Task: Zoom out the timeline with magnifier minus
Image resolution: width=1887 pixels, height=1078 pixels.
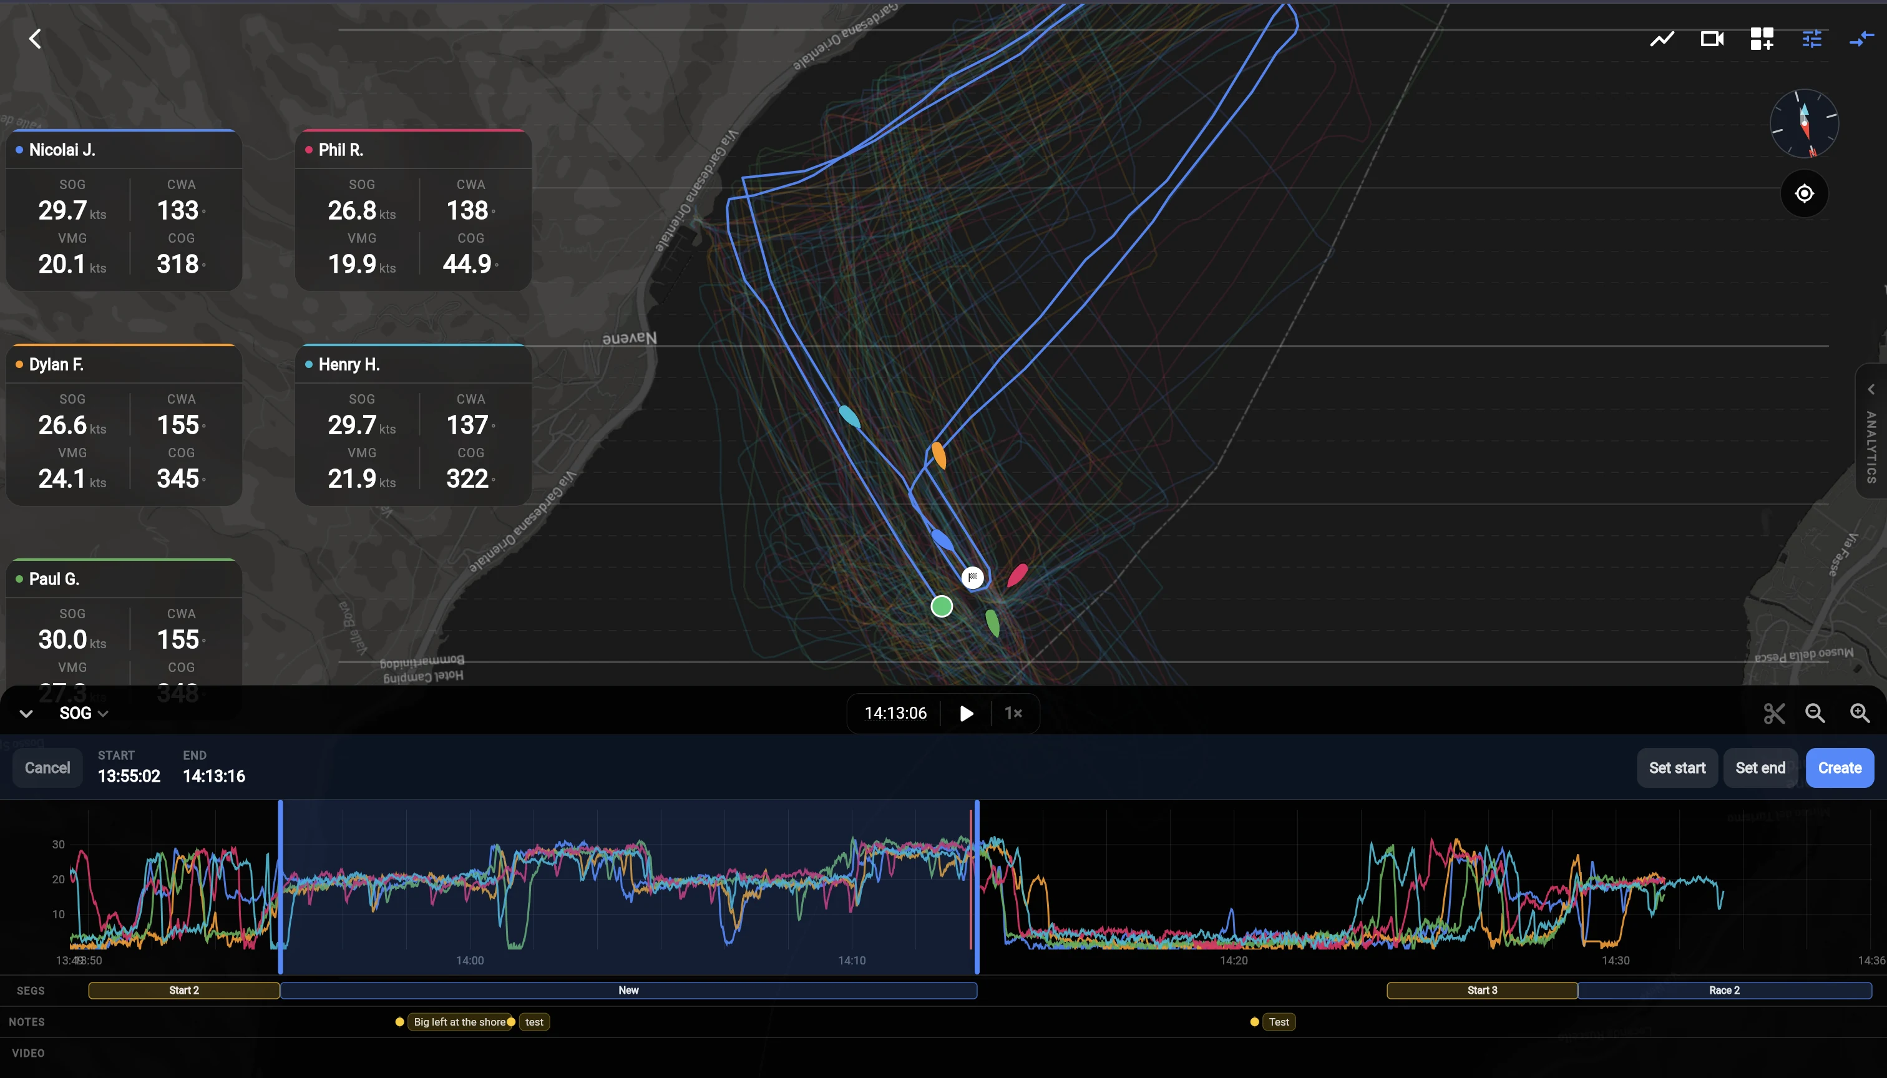Action: pyautogui.click(x=1815, y=713)
